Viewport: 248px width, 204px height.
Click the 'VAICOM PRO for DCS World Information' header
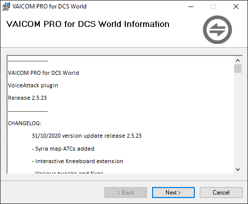(88, 24)
